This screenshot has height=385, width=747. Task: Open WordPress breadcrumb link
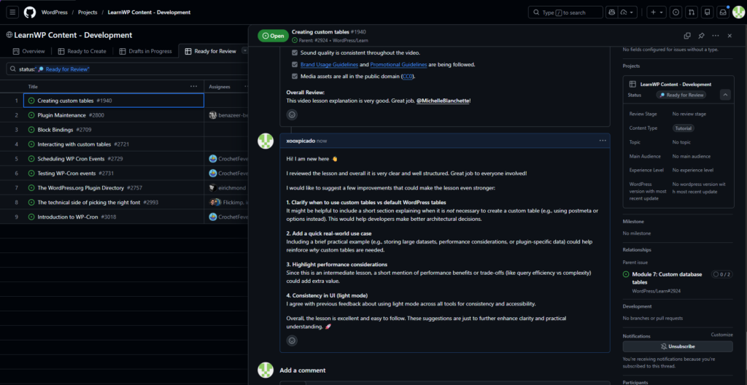[x=54, y=12]
